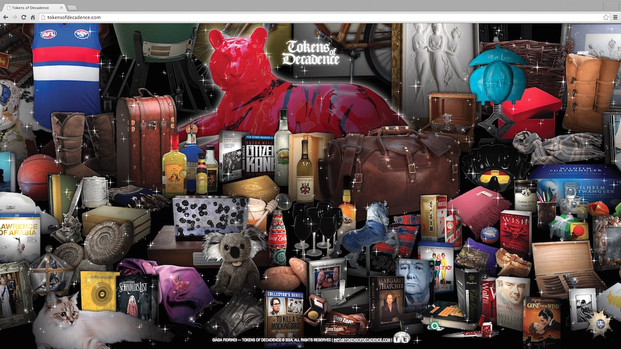This screenshot has width=621, height=349.
Task: Select the Citizen Kane Blu-ray
Action: pyautogui.click(x=260, y=158)
